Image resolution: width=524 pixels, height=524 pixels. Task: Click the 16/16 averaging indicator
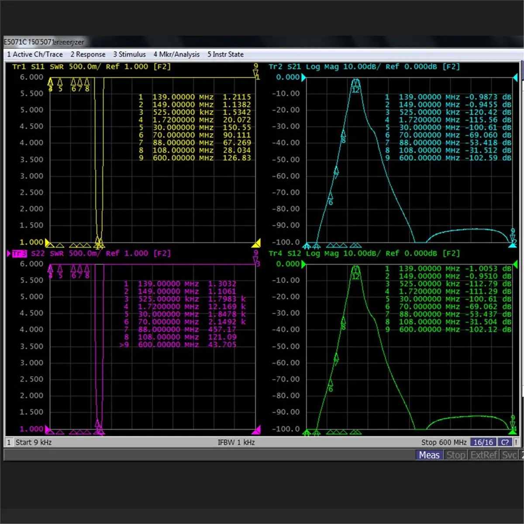click(483, 442)
